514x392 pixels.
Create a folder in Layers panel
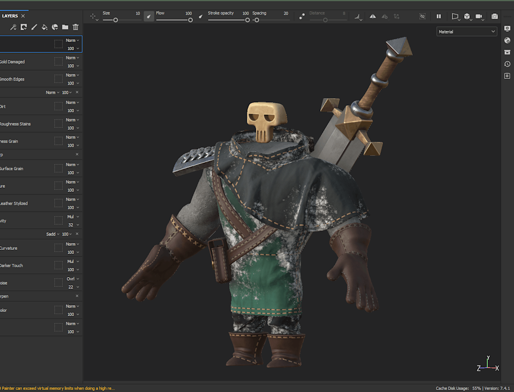coord(65,27)
